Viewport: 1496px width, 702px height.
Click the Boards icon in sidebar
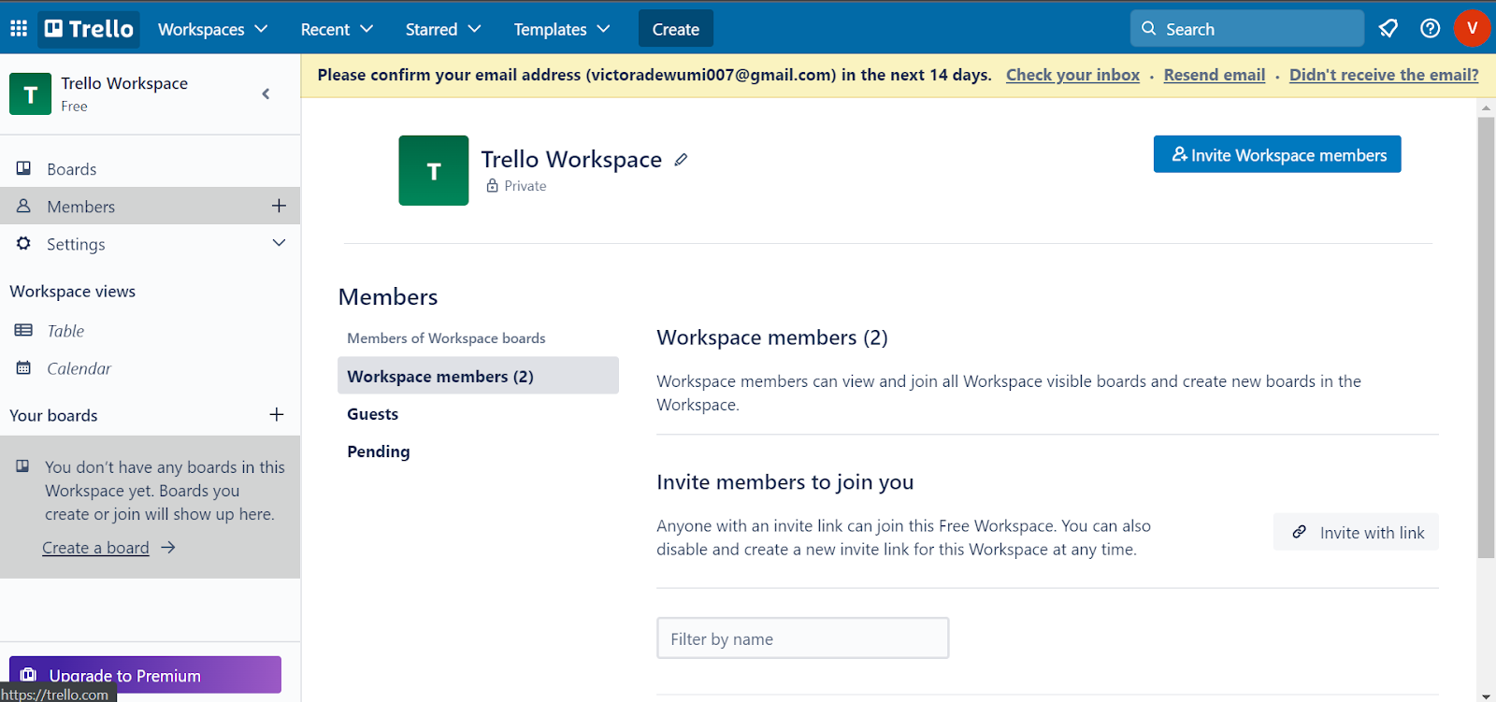pyautogui.click(x=23, y=168)
